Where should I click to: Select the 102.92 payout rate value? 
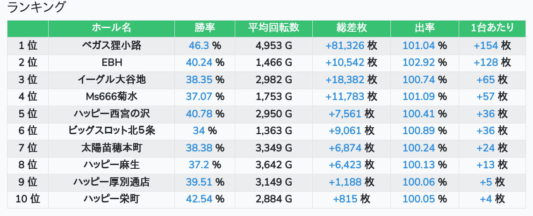tap(418, 63)
